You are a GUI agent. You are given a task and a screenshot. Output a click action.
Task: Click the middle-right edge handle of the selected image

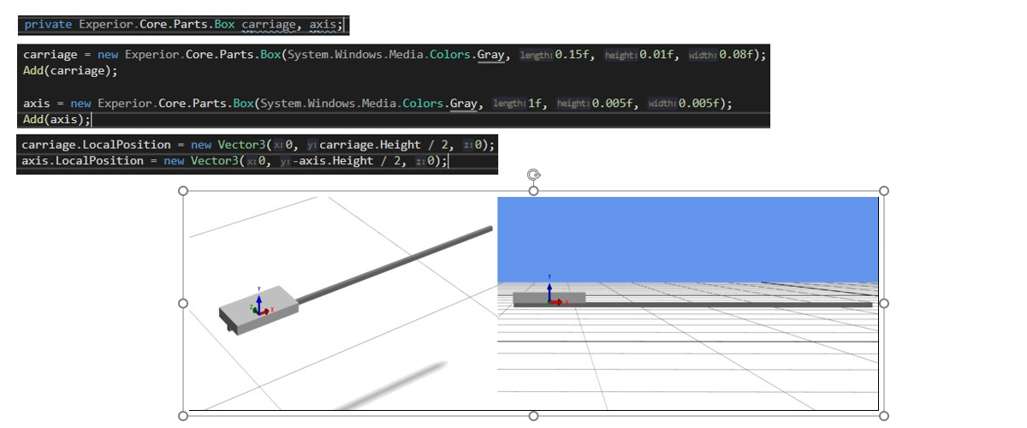[x=884, y=303]
